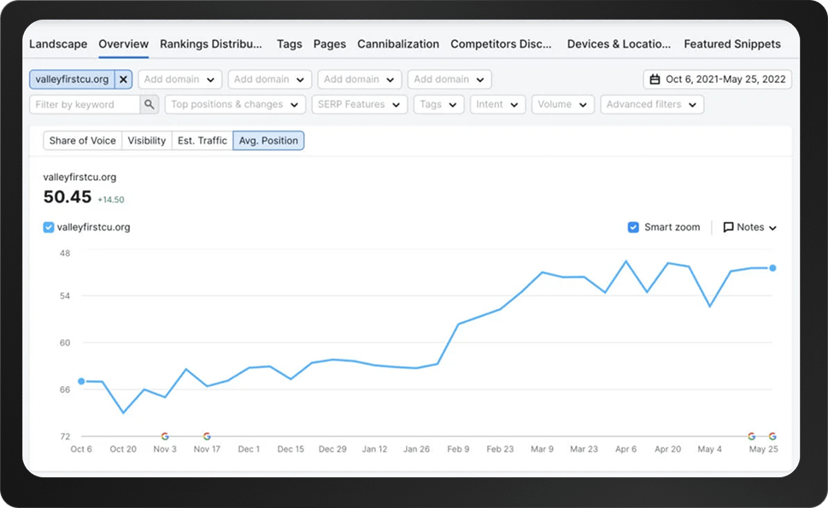
Task: Remove the valleyfirstcu.org domain chip
Action: pyautogui.click(x=123, y=79)
